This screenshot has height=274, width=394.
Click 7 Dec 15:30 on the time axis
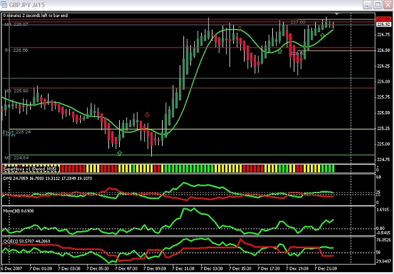coord(240,268)
